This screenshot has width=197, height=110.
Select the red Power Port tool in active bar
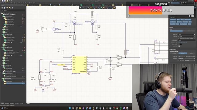96,8
